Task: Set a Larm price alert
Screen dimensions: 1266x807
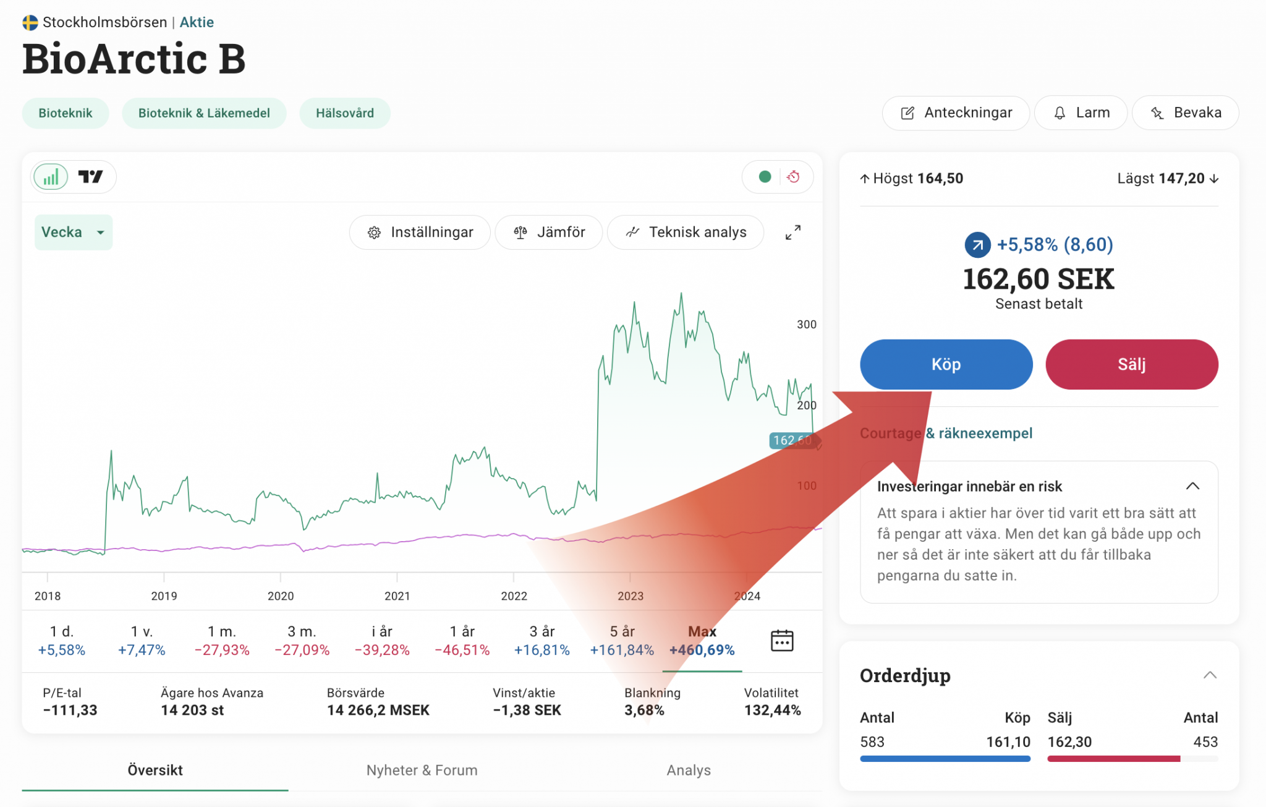Action: (x=1081, y=113)
